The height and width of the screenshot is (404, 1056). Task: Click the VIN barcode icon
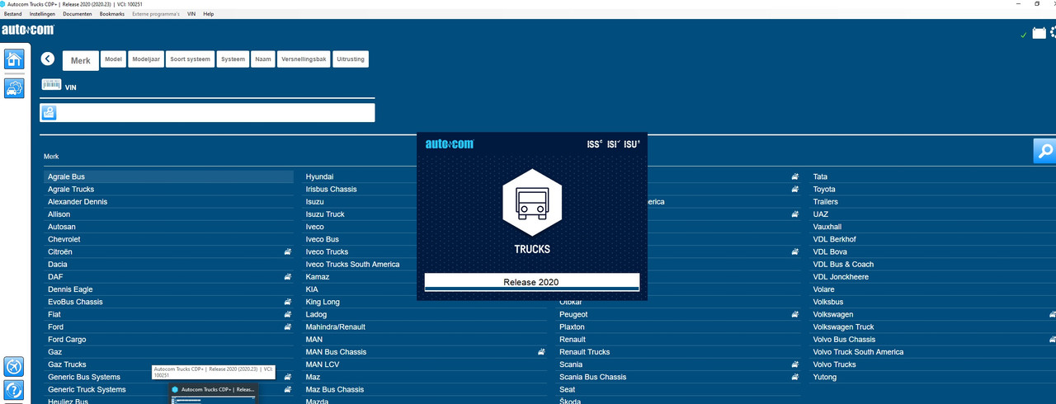coord(51,85)
